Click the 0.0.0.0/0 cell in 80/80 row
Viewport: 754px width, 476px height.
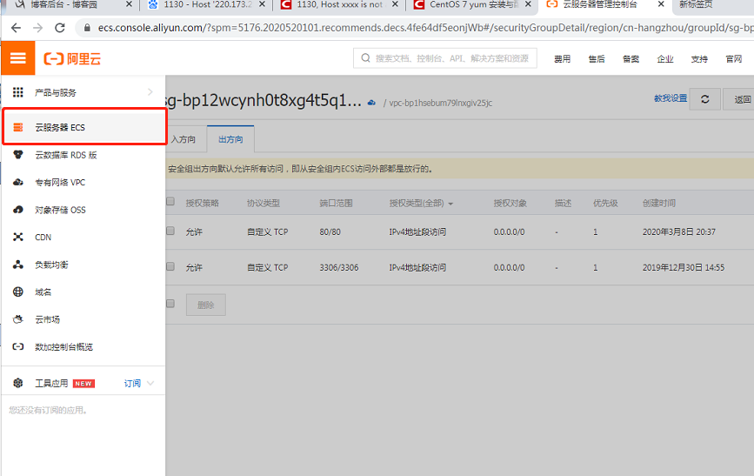(509, 232)
